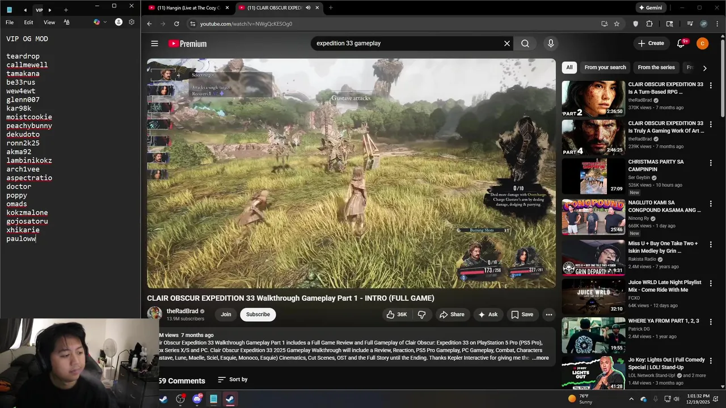Open the Create button menu
Screen dimensions: 726x408
tap(651, 44)
